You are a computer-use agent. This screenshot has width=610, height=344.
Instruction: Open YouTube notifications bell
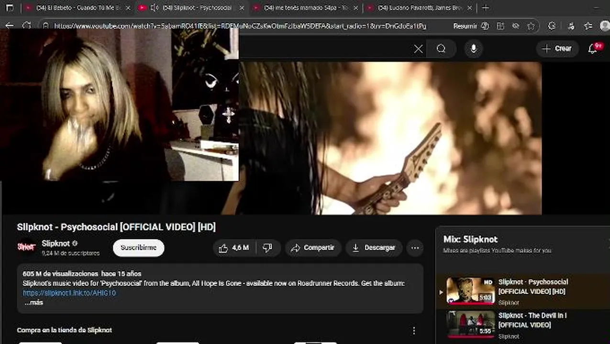(593, 49)
